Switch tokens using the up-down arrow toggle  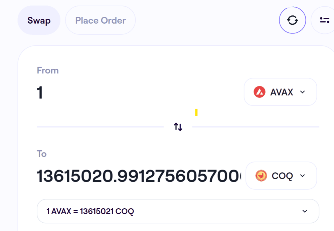(178, 127)
